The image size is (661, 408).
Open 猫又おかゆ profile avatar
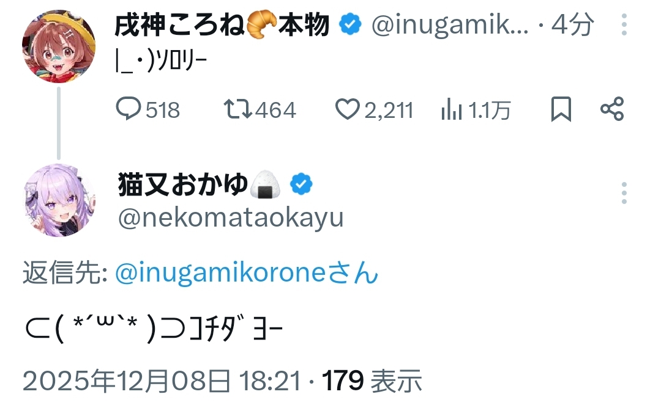pos(59,200)
